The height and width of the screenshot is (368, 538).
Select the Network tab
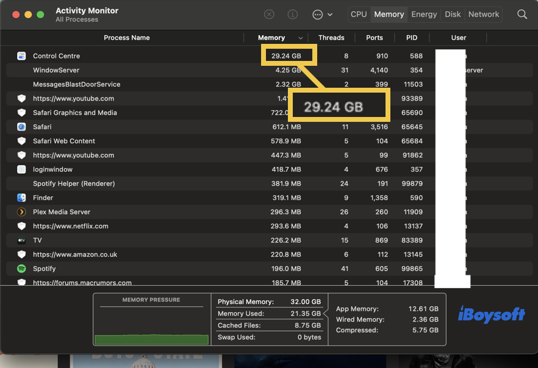coord(484,14)
